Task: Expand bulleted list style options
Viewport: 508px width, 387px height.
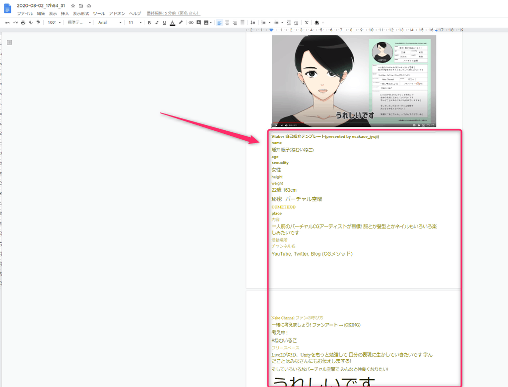Action: [x=282, y=23]
